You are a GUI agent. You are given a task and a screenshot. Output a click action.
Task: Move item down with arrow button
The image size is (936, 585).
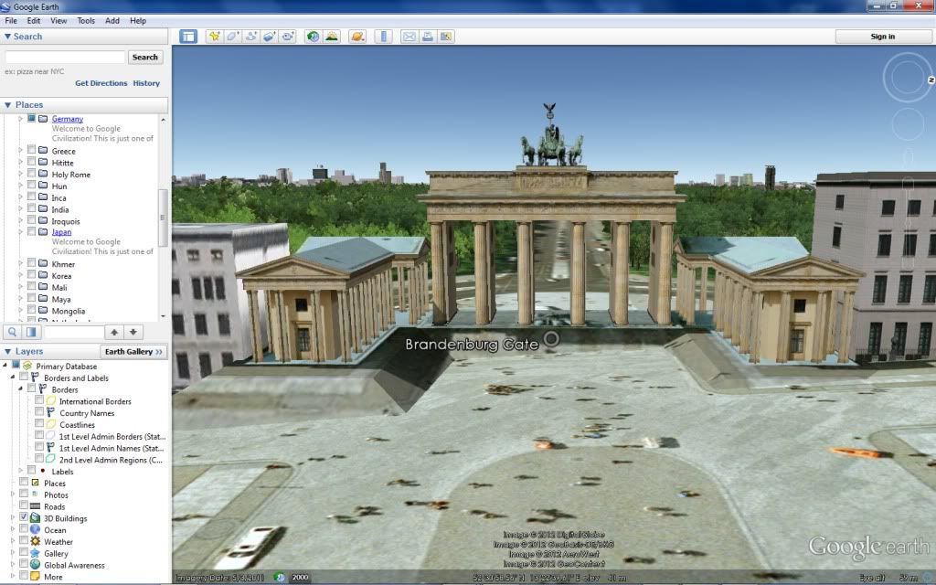click(133, 332)
